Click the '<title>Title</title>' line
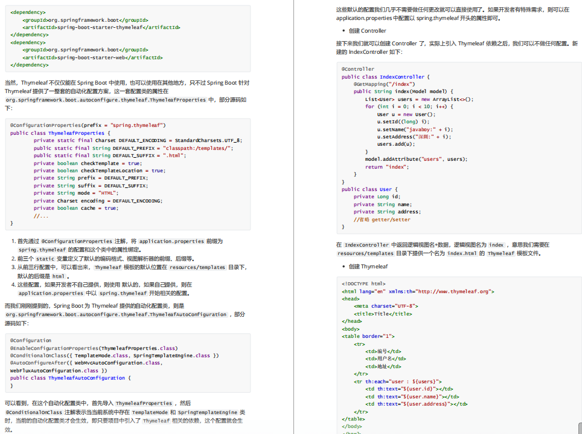 coord(383,314)
